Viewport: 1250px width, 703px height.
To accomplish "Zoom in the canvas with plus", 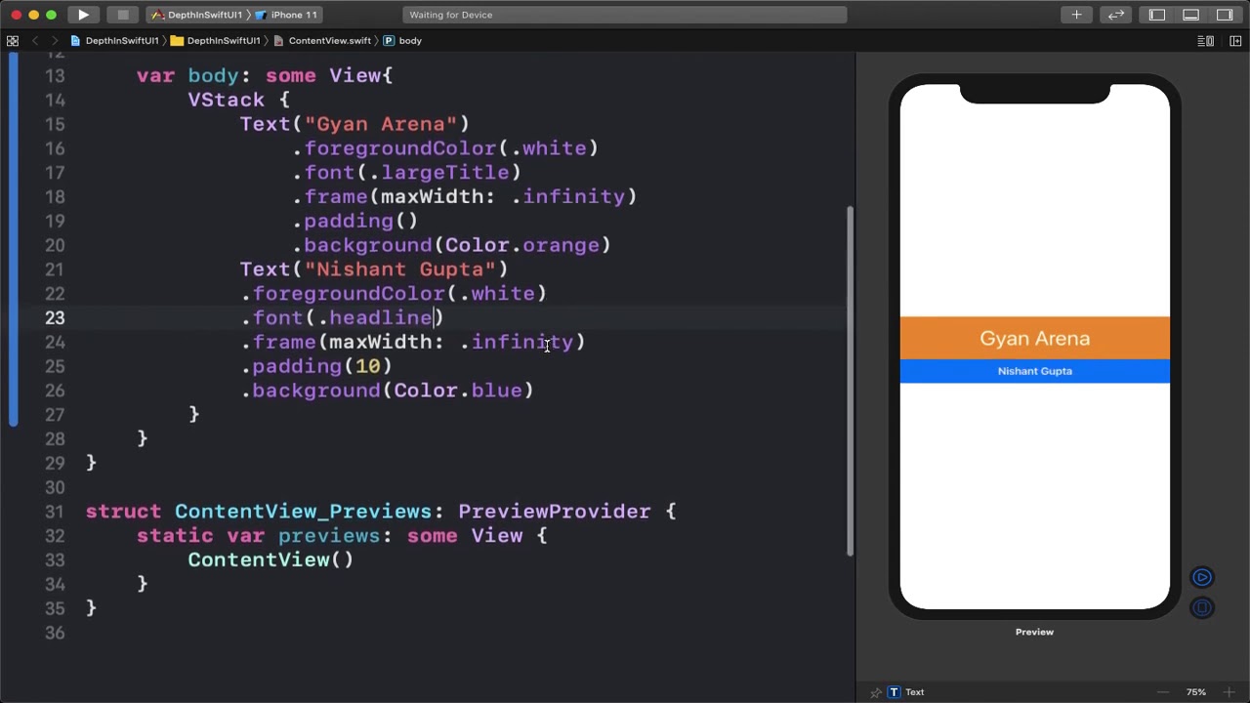I will 1229,692.
